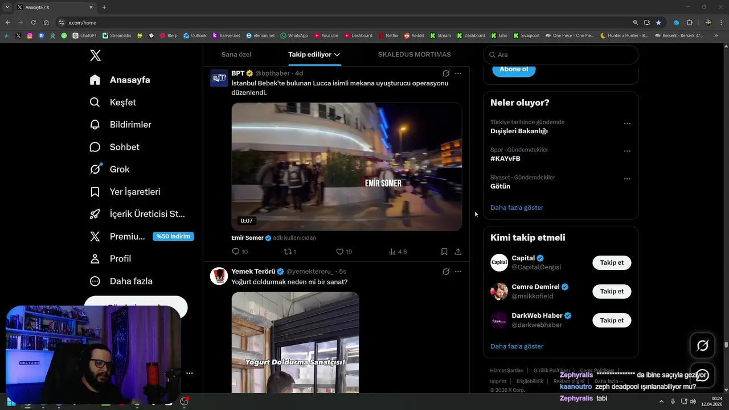729x410 pixels.
Task: Open options for Götün trend
Action: click(x=627, y=179)
